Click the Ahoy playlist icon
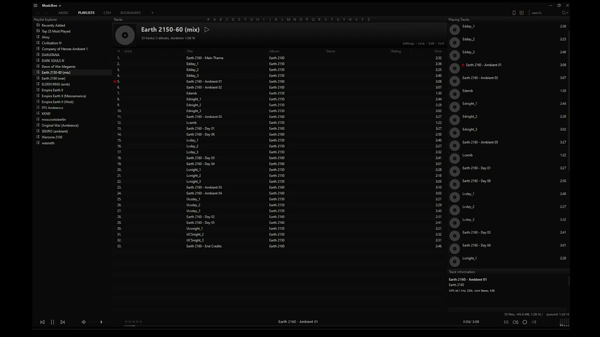This screenshot has height=337, width=600. click(x=37, y=37)
